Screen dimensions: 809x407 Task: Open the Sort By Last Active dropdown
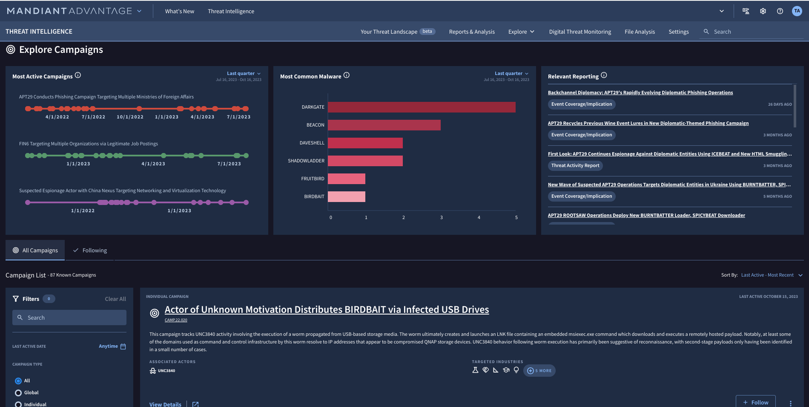tap(771, 275)
